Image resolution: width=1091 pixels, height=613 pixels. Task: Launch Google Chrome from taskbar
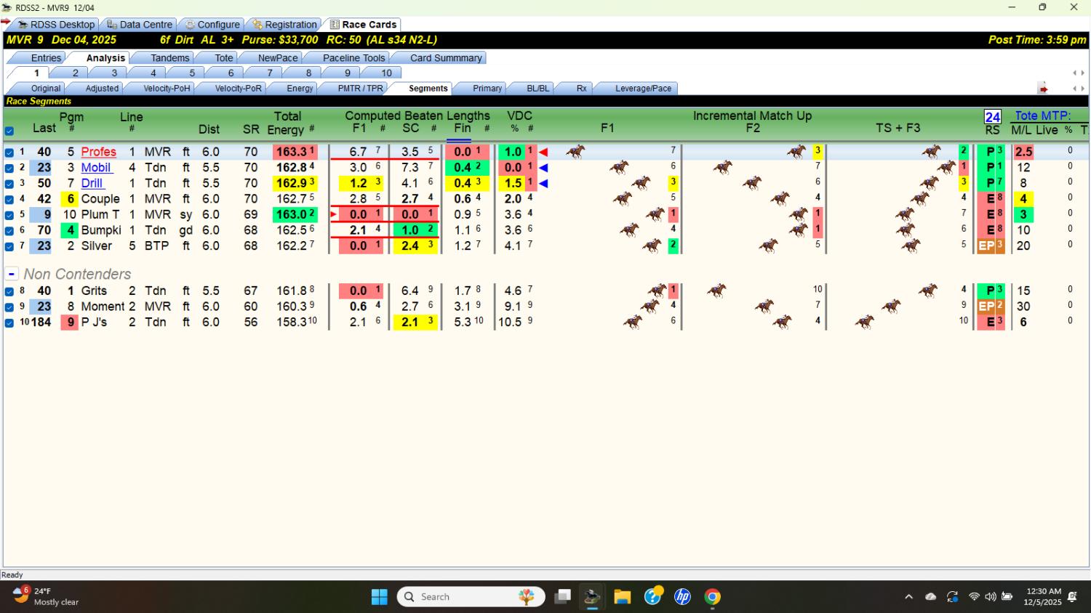[x=713, y=597]
